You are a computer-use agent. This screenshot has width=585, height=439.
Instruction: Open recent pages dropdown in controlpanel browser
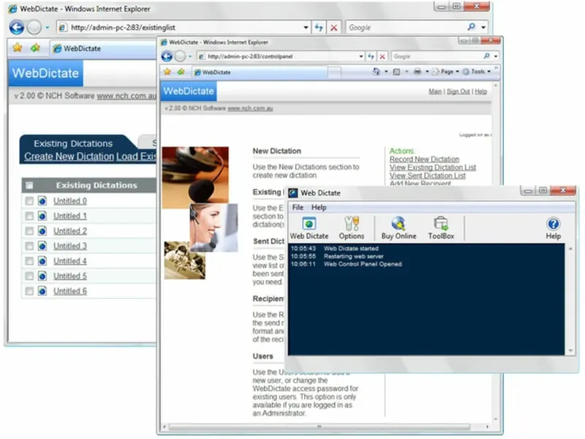[190, 56]
